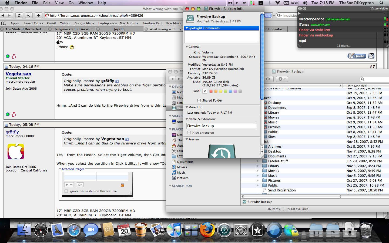The height and width of the screenshot is (243, 389).
Task: Open iCal calendar in the Dock
Action: 124,230
